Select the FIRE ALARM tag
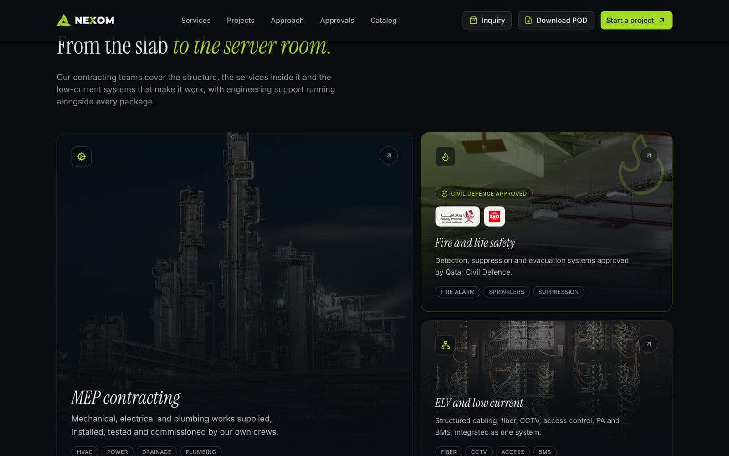 pyautogui.click(x=457, y=292)
